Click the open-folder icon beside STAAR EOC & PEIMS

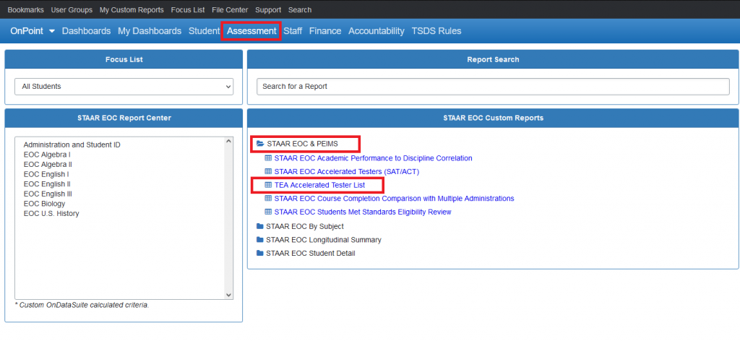(x=260, y=143)
